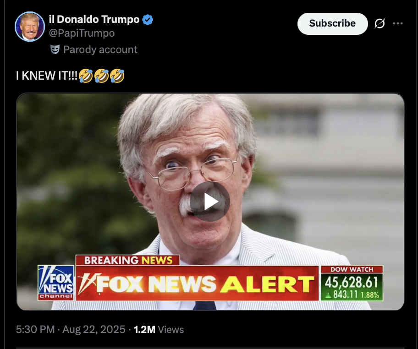Open the il Donaldo Trumpo profile avatar

[x=30, y=27]
